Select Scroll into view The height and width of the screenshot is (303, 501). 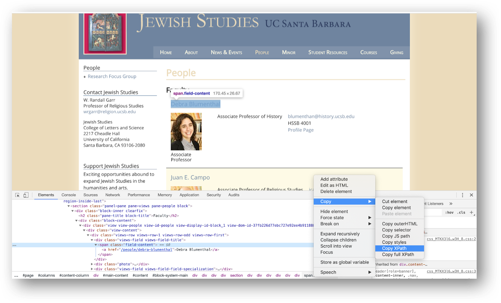[x=344, y=246]
